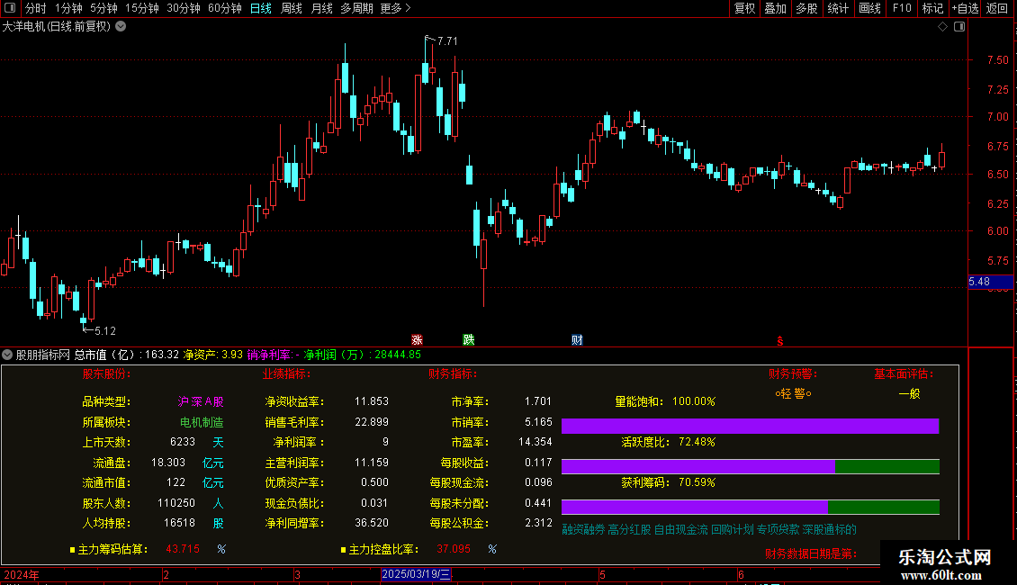Click the 沪深A股 type value
The image size is (1017, 585).
[201, 402]
